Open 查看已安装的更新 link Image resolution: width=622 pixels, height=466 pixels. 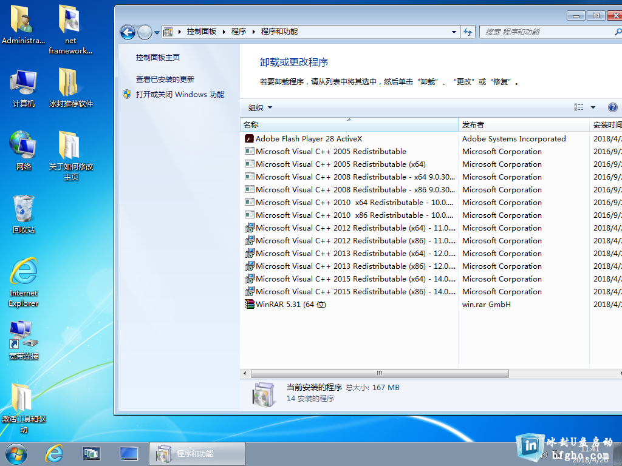coord(165,79)
